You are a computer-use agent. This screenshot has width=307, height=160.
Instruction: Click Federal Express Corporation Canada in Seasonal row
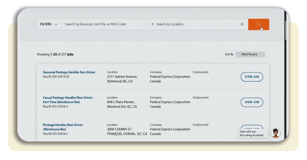pos(170,79)
